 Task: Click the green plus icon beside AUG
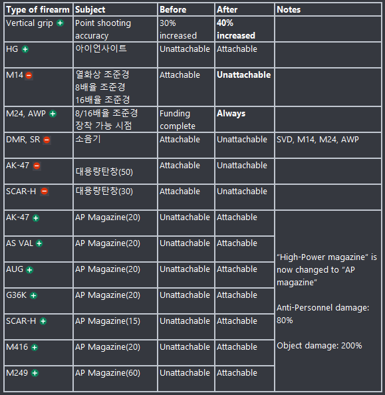point(29,270)
